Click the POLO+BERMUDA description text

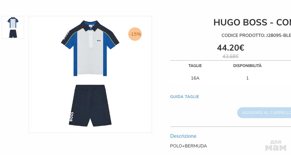(x=188, y=146)
